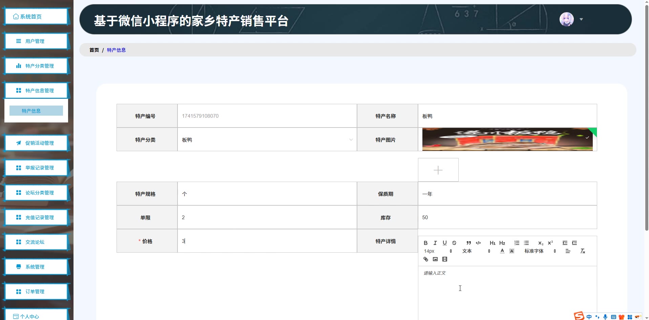The image size is (649, 320).
Task: Open 系统管理 in the sidebar
Action: (36, 267)
